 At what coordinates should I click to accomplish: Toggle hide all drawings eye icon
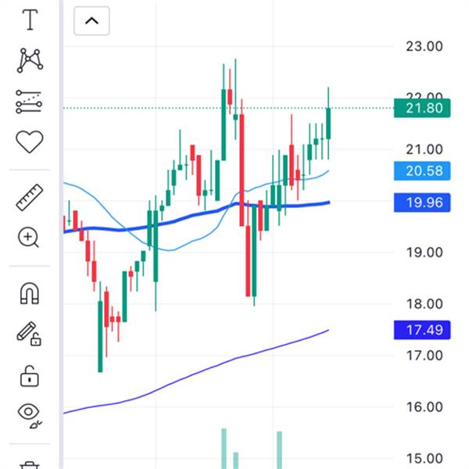(30, 415)
